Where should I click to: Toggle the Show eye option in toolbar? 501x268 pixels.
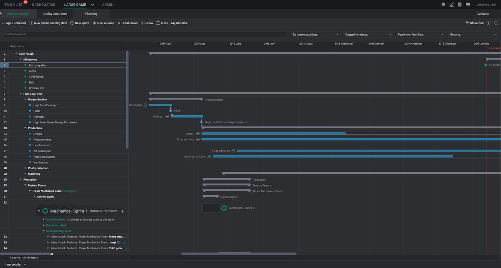[147, 23]
